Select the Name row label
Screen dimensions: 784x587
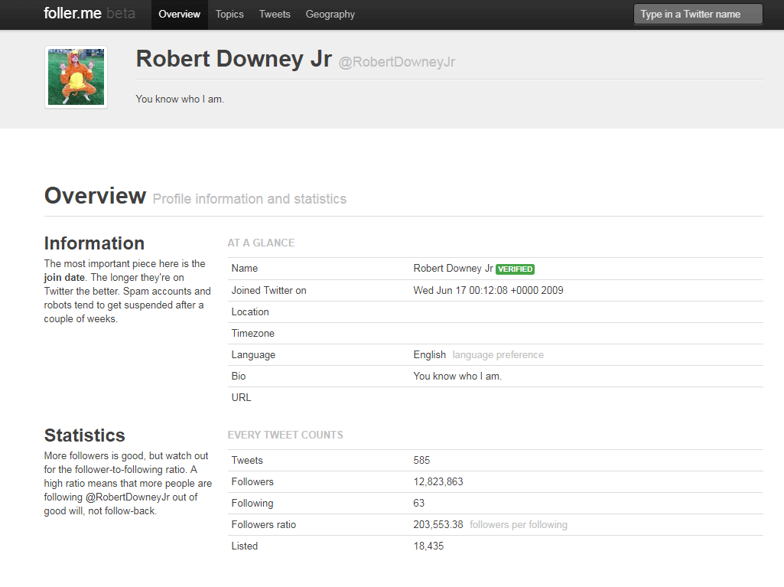tap(245, 268)
